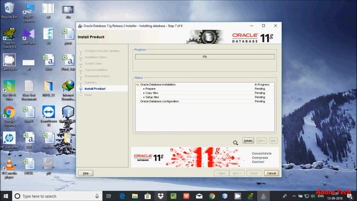Click the In Progress status text
Image resolution: width=357 pixels, height=201 pixels.
click(262, 84)
